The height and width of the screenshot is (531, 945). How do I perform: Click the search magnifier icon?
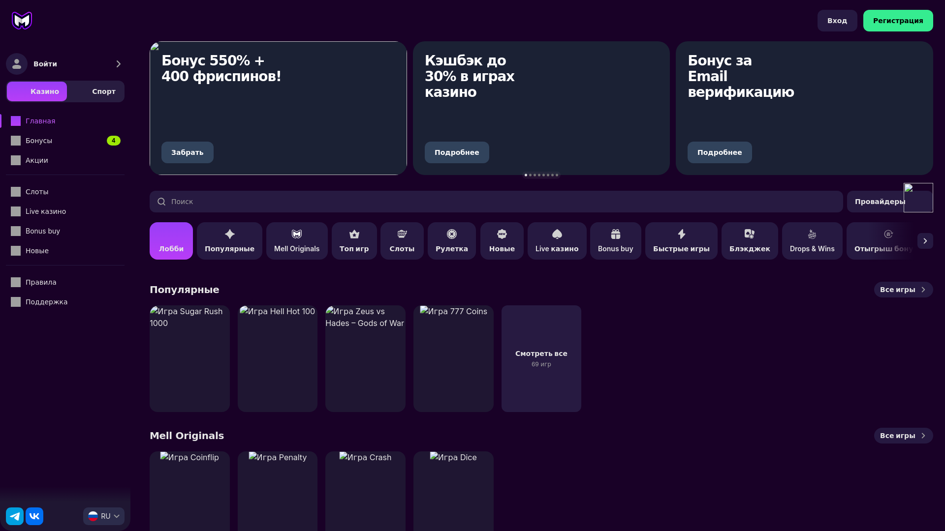point(161,202)
